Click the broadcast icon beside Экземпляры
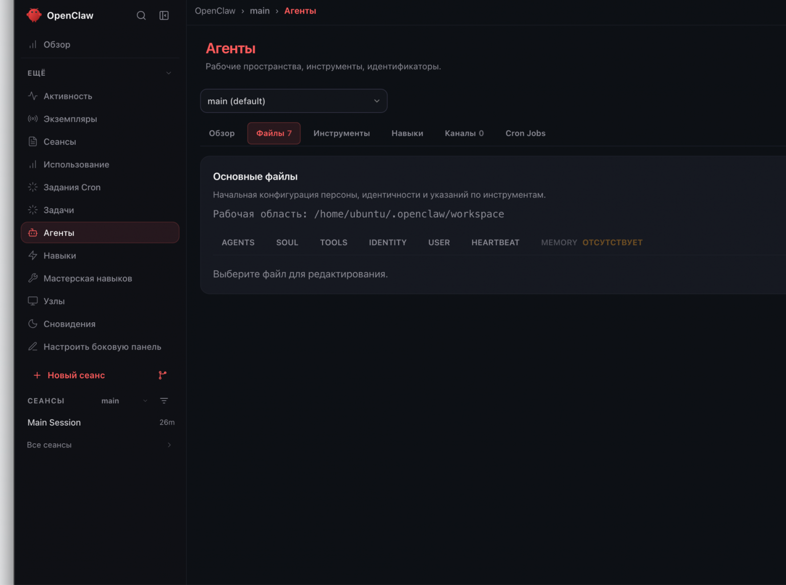 pos(33,119)
